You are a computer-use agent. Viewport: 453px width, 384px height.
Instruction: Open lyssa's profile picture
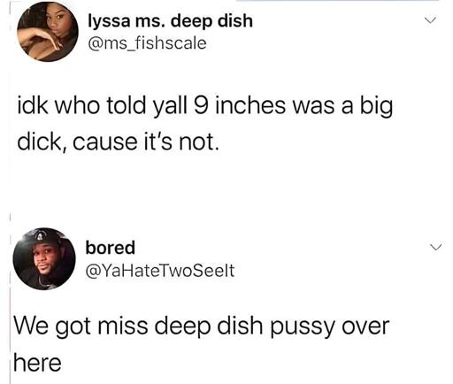tap(48, 32)
